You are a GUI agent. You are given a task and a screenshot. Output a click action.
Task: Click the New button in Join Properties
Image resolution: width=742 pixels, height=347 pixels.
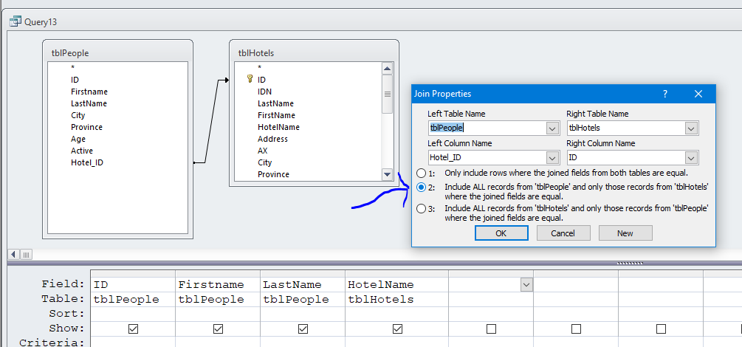point(625,233)
